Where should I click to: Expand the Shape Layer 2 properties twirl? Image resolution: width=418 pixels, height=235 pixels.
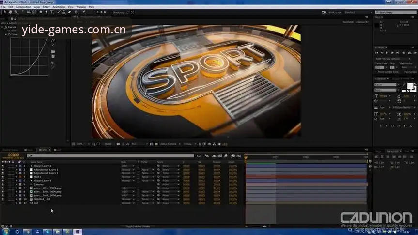click(16, 166)
